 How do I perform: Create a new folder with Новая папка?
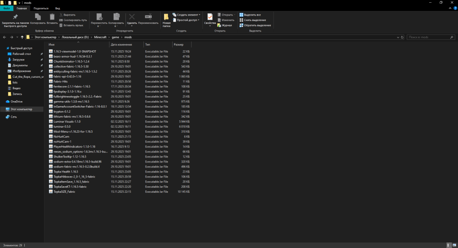166,20
